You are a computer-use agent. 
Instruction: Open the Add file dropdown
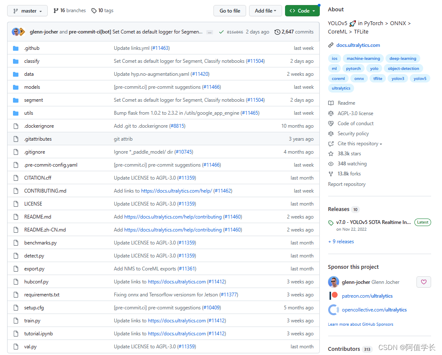tap(265, 11)
